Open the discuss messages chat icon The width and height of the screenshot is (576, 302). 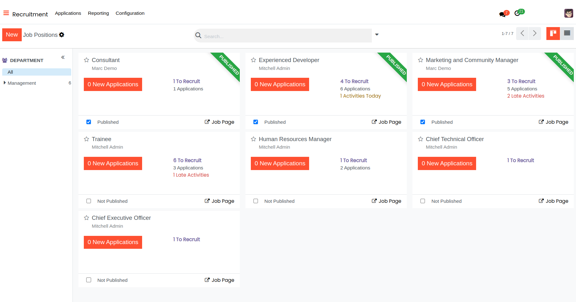tap(502, 14)
